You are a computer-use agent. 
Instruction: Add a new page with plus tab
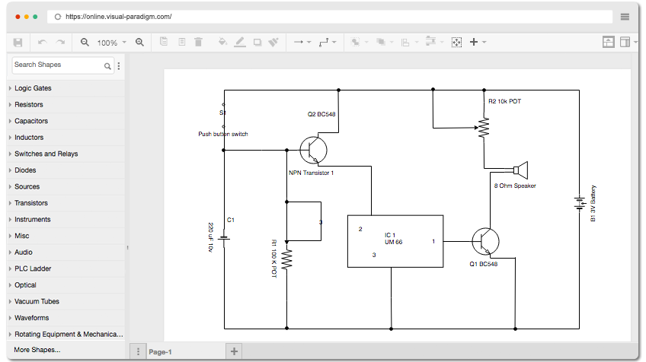coord(234,351)
